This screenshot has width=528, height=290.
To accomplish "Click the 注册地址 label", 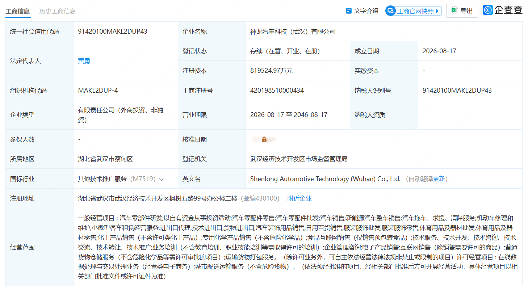I will [x=22, y=198].
